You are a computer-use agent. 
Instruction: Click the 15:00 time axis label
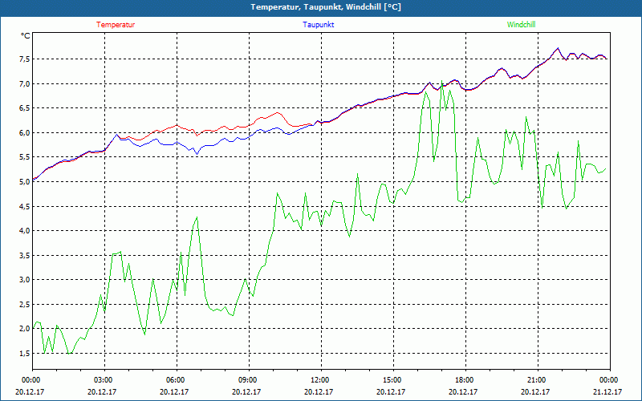click(393, 380)
